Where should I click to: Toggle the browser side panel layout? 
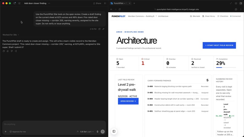pos(241,3)
